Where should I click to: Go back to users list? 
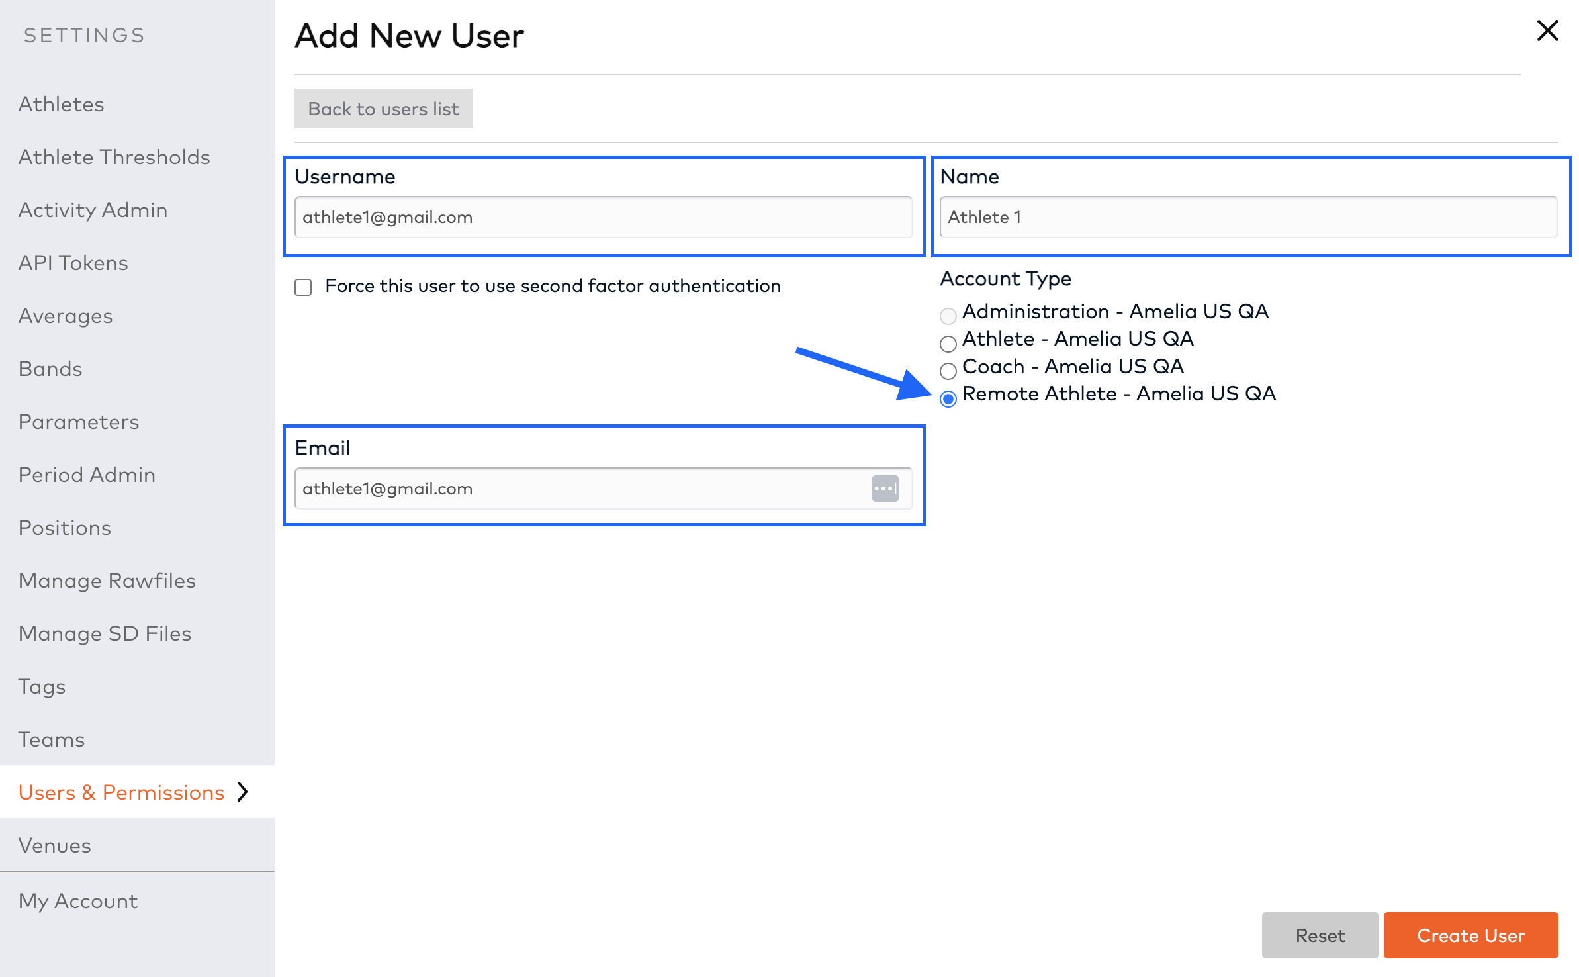click(383, 108)
